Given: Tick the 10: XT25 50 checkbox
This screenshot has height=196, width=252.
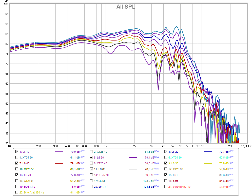Looking at the screenshot, I should point(17,169).
